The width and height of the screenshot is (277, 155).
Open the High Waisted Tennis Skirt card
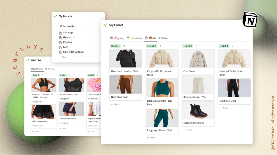point(94,115)
